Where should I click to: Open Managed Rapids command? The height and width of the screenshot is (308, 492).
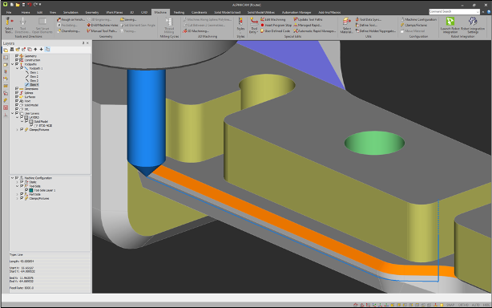click(308, 25)
